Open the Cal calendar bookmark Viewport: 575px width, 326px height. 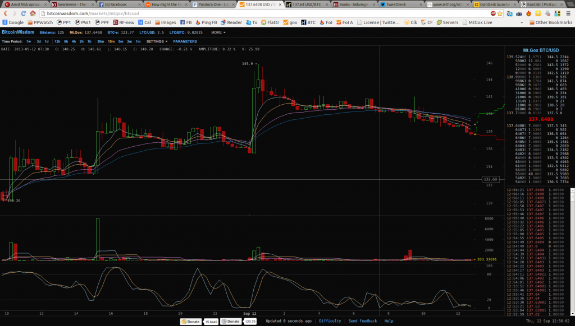point(144,22)
